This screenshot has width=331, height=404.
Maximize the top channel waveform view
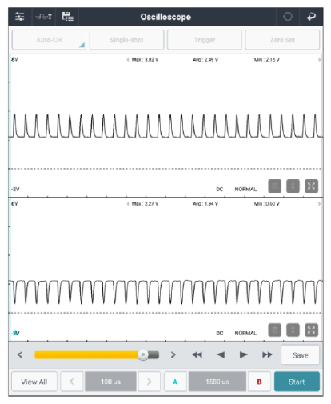311,186
